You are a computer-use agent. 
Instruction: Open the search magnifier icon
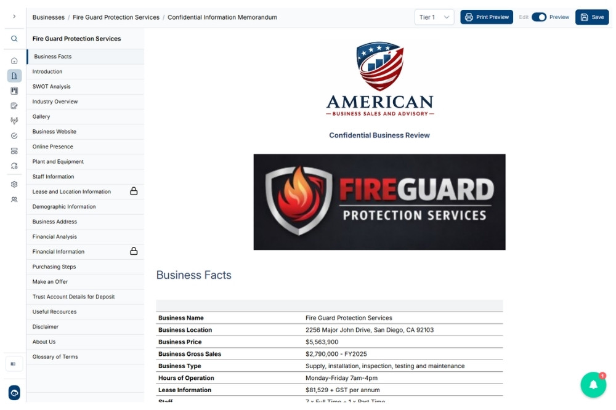(14, 39)
